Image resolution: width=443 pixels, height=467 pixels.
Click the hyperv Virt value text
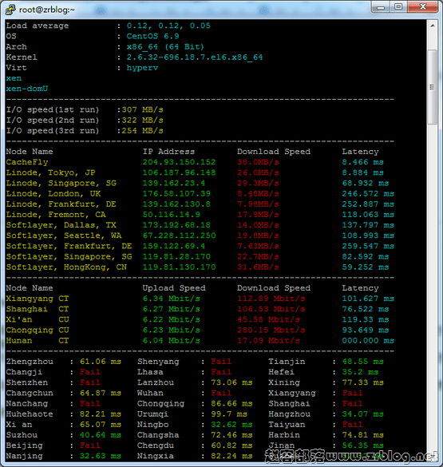(x=142, y=68)
